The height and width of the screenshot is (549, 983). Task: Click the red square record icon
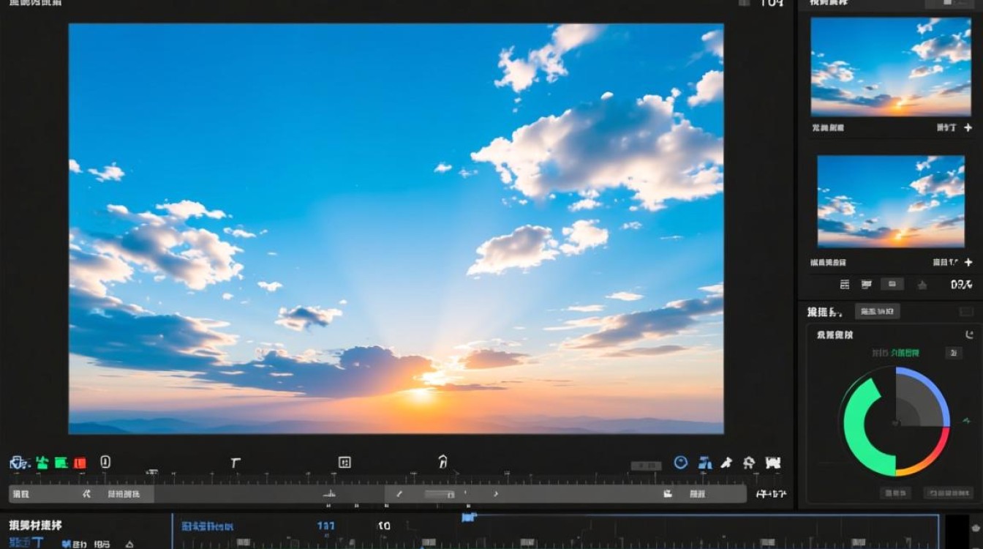point(80,463)
